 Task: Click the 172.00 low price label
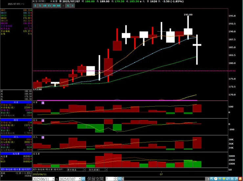[37, 90]
